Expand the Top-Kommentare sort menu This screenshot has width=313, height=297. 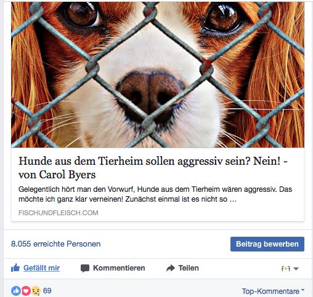coord(273,291)
